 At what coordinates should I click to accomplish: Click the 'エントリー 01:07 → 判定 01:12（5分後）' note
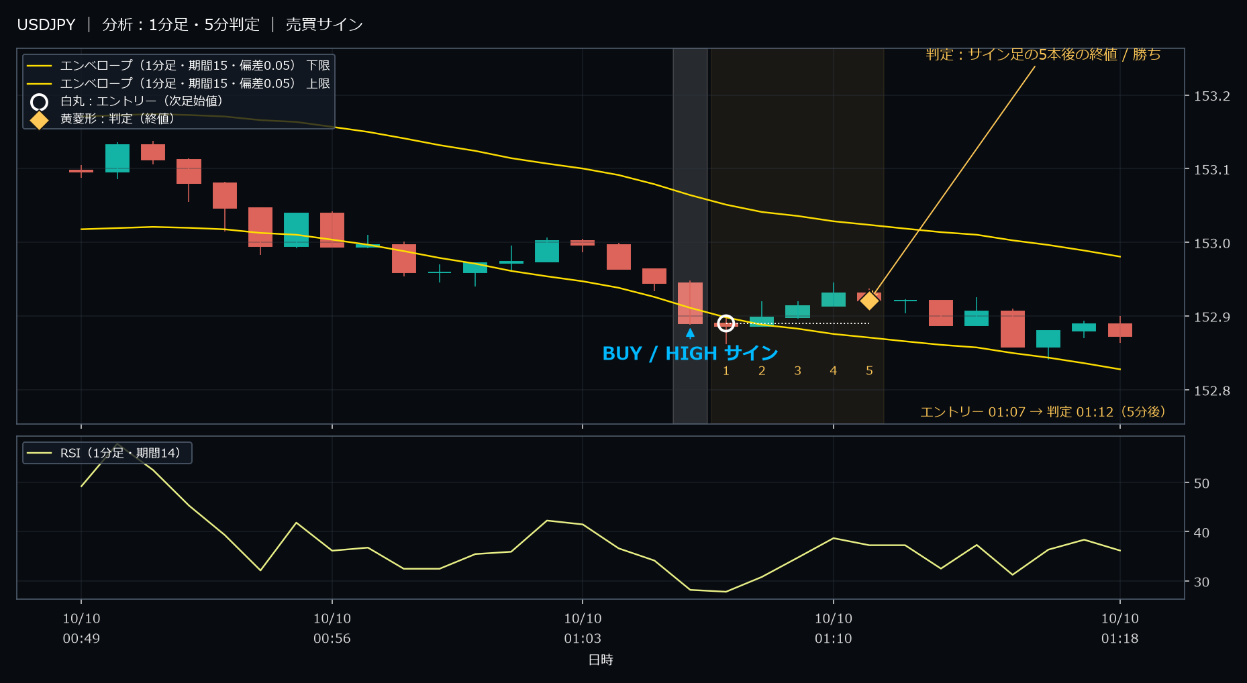pos(1043,412)
